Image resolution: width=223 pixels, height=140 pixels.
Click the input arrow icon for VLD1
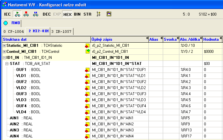(x=87, y=76)
